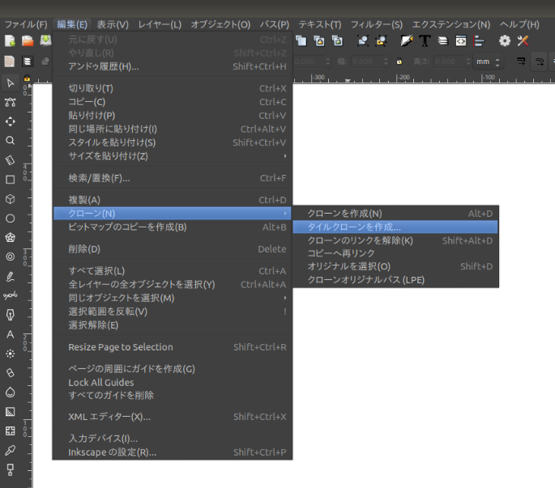Open the 表示(V) menu
The image size is (555, 488).
(113, 24)
